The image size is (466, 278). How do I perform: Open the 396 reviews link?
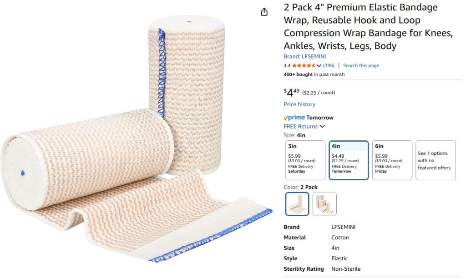tap(329, 65)
